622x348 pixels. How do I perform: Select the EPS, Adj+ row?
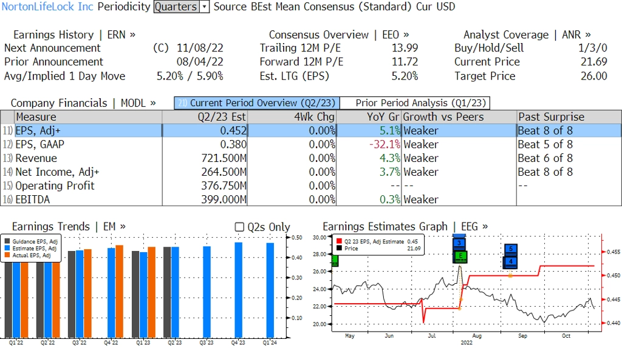(311, 130)
